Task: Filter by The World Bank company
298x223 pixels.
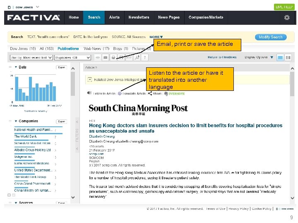Action: [26, 136]
